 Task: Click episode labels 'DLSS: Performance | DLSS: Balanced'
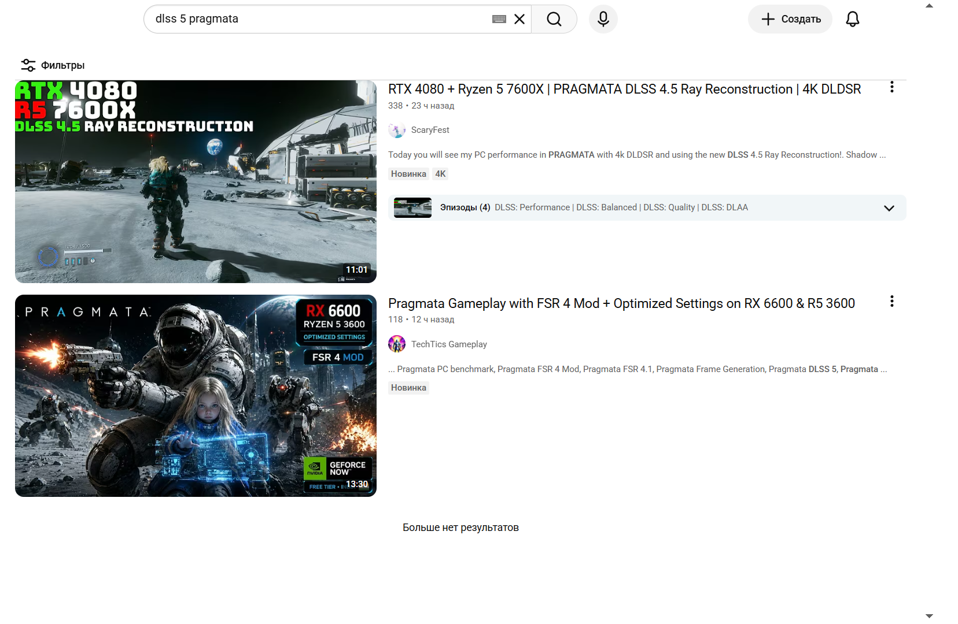click(566, 207)
